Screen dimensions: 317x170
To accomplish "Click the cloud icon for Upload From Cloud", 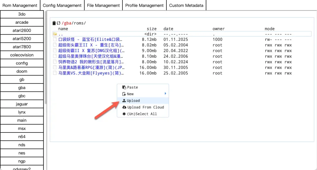I will click(124, 107).
